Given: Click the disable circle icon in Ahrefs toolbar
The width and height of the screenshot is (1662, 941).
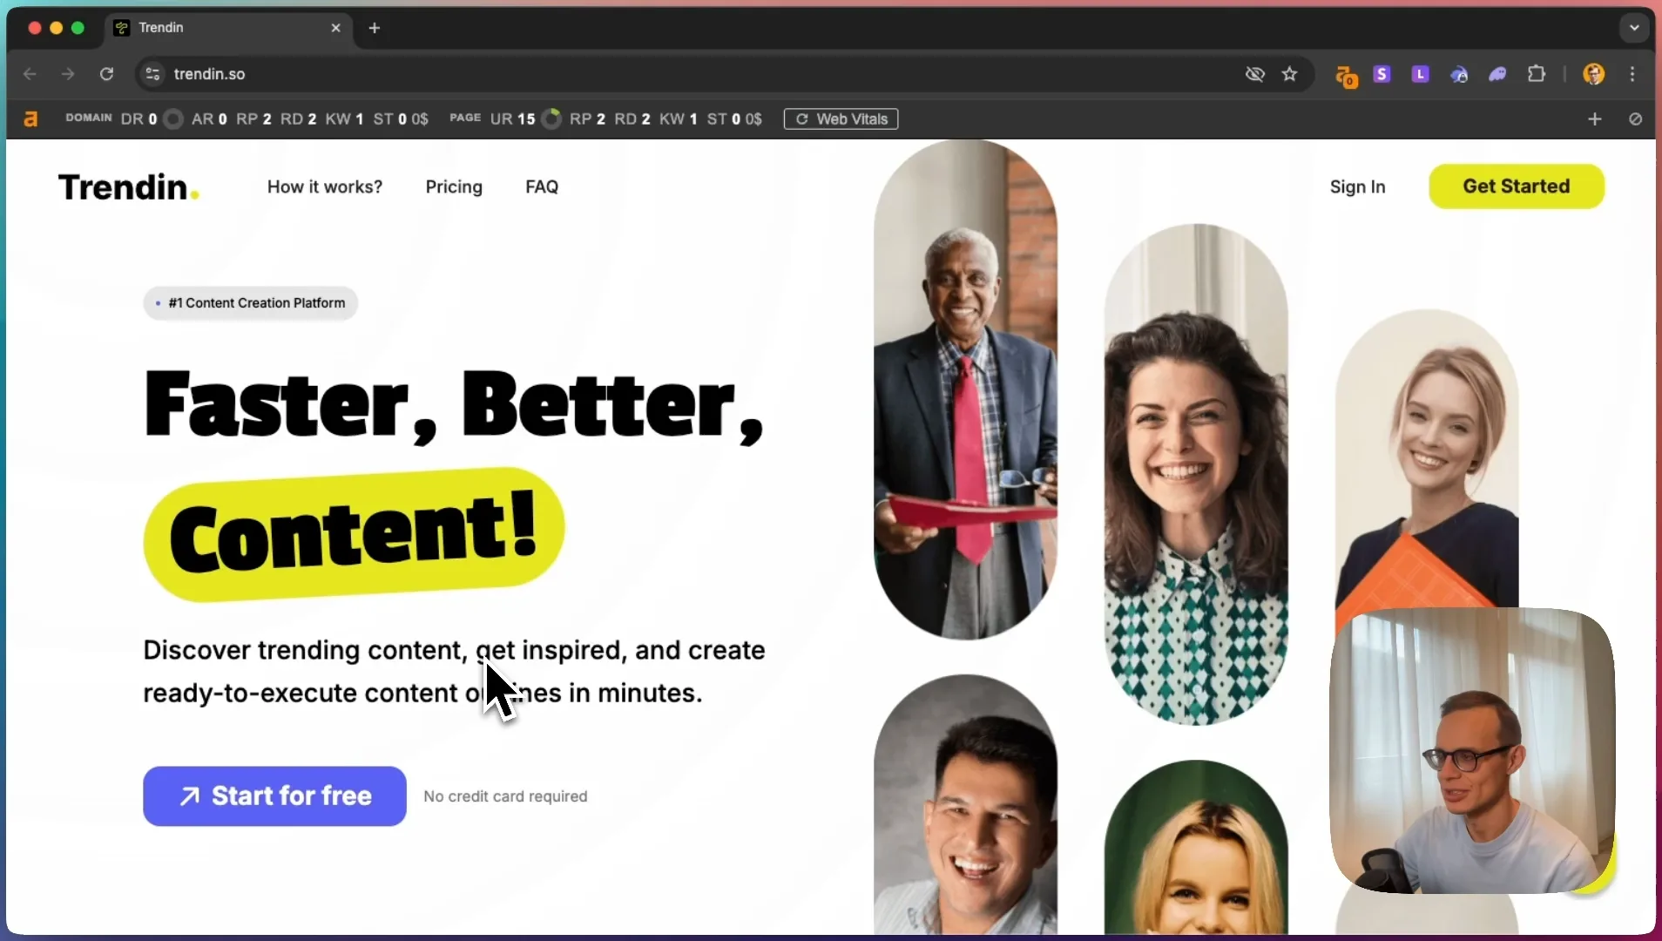Looking at the screenshot, I should click(x=1636, y=119).
